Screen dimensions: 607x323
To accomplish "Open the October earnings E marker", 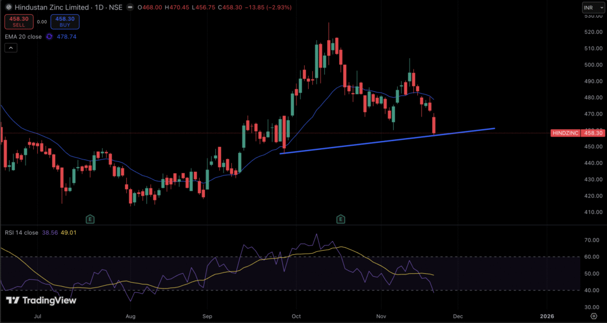I will click(341, 219).
